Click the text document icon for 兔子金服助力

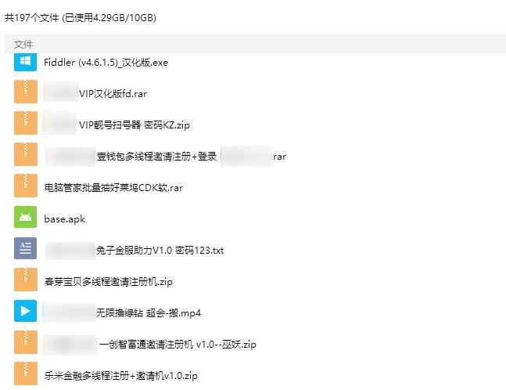[x=26, y=248]
